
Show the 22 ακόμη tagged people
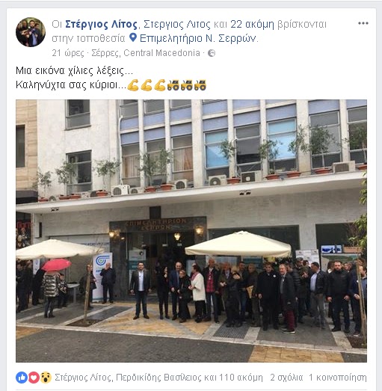click(x=252, y=25)
